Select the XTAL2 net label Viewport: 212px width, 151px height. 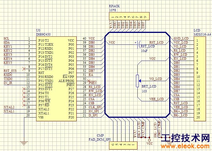click(9, 107)
